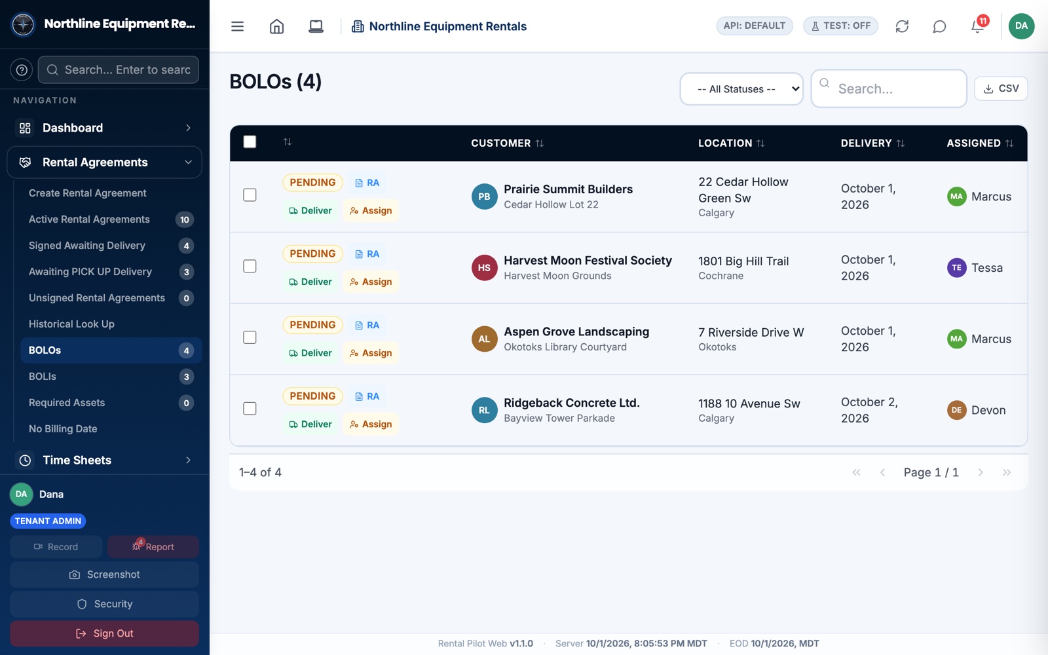The width and height of the screenshot is (1048, 655).
Task: Open RA document for Prairie Summit Builders
Action: click(x=367, y=183)
